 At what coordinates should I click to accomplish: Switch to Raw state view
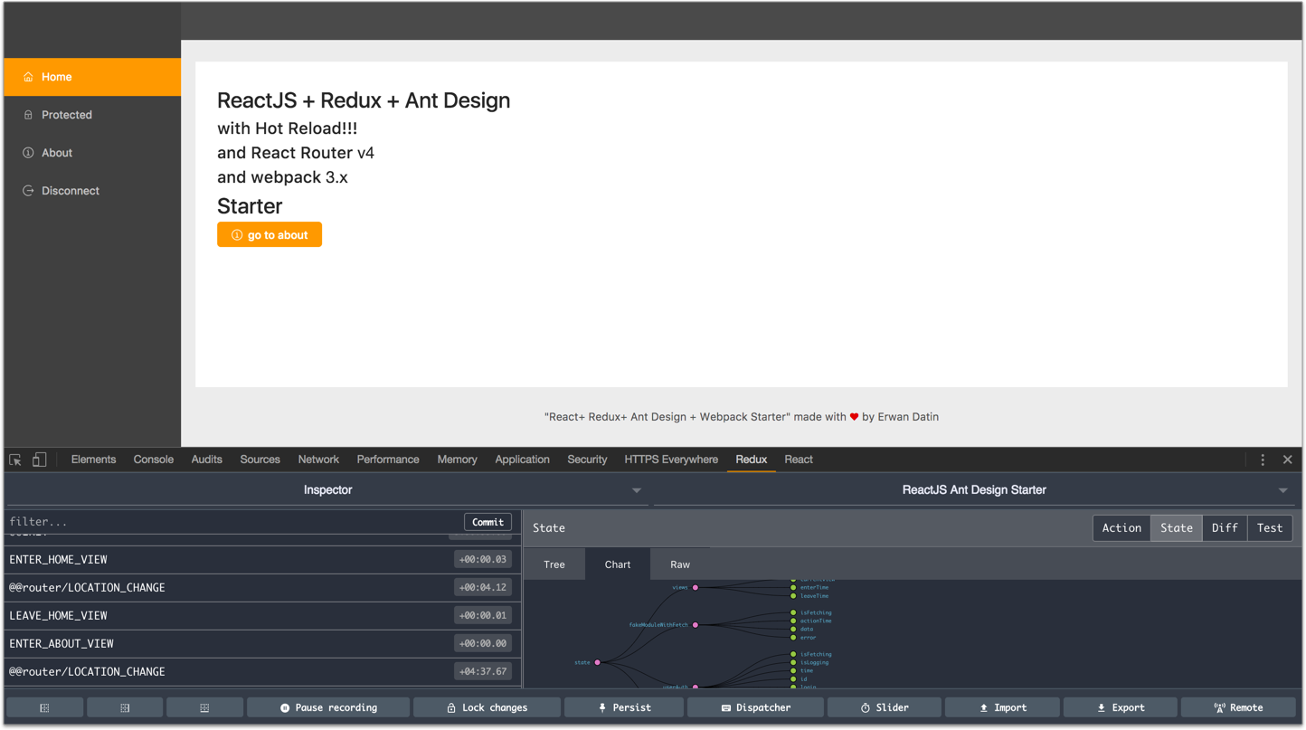(680, 564)
